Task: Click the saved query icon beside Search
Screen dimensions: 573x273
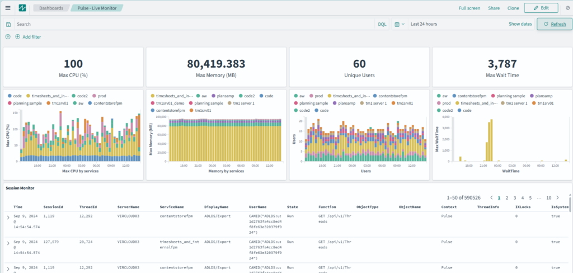Action: (x=8, y=25)
